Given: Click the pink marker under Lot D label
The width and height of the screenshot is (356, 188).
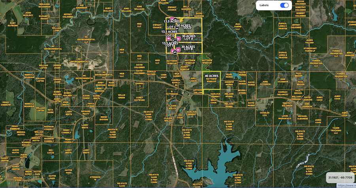Looking at the screenshot, I should tap(169, 39).
